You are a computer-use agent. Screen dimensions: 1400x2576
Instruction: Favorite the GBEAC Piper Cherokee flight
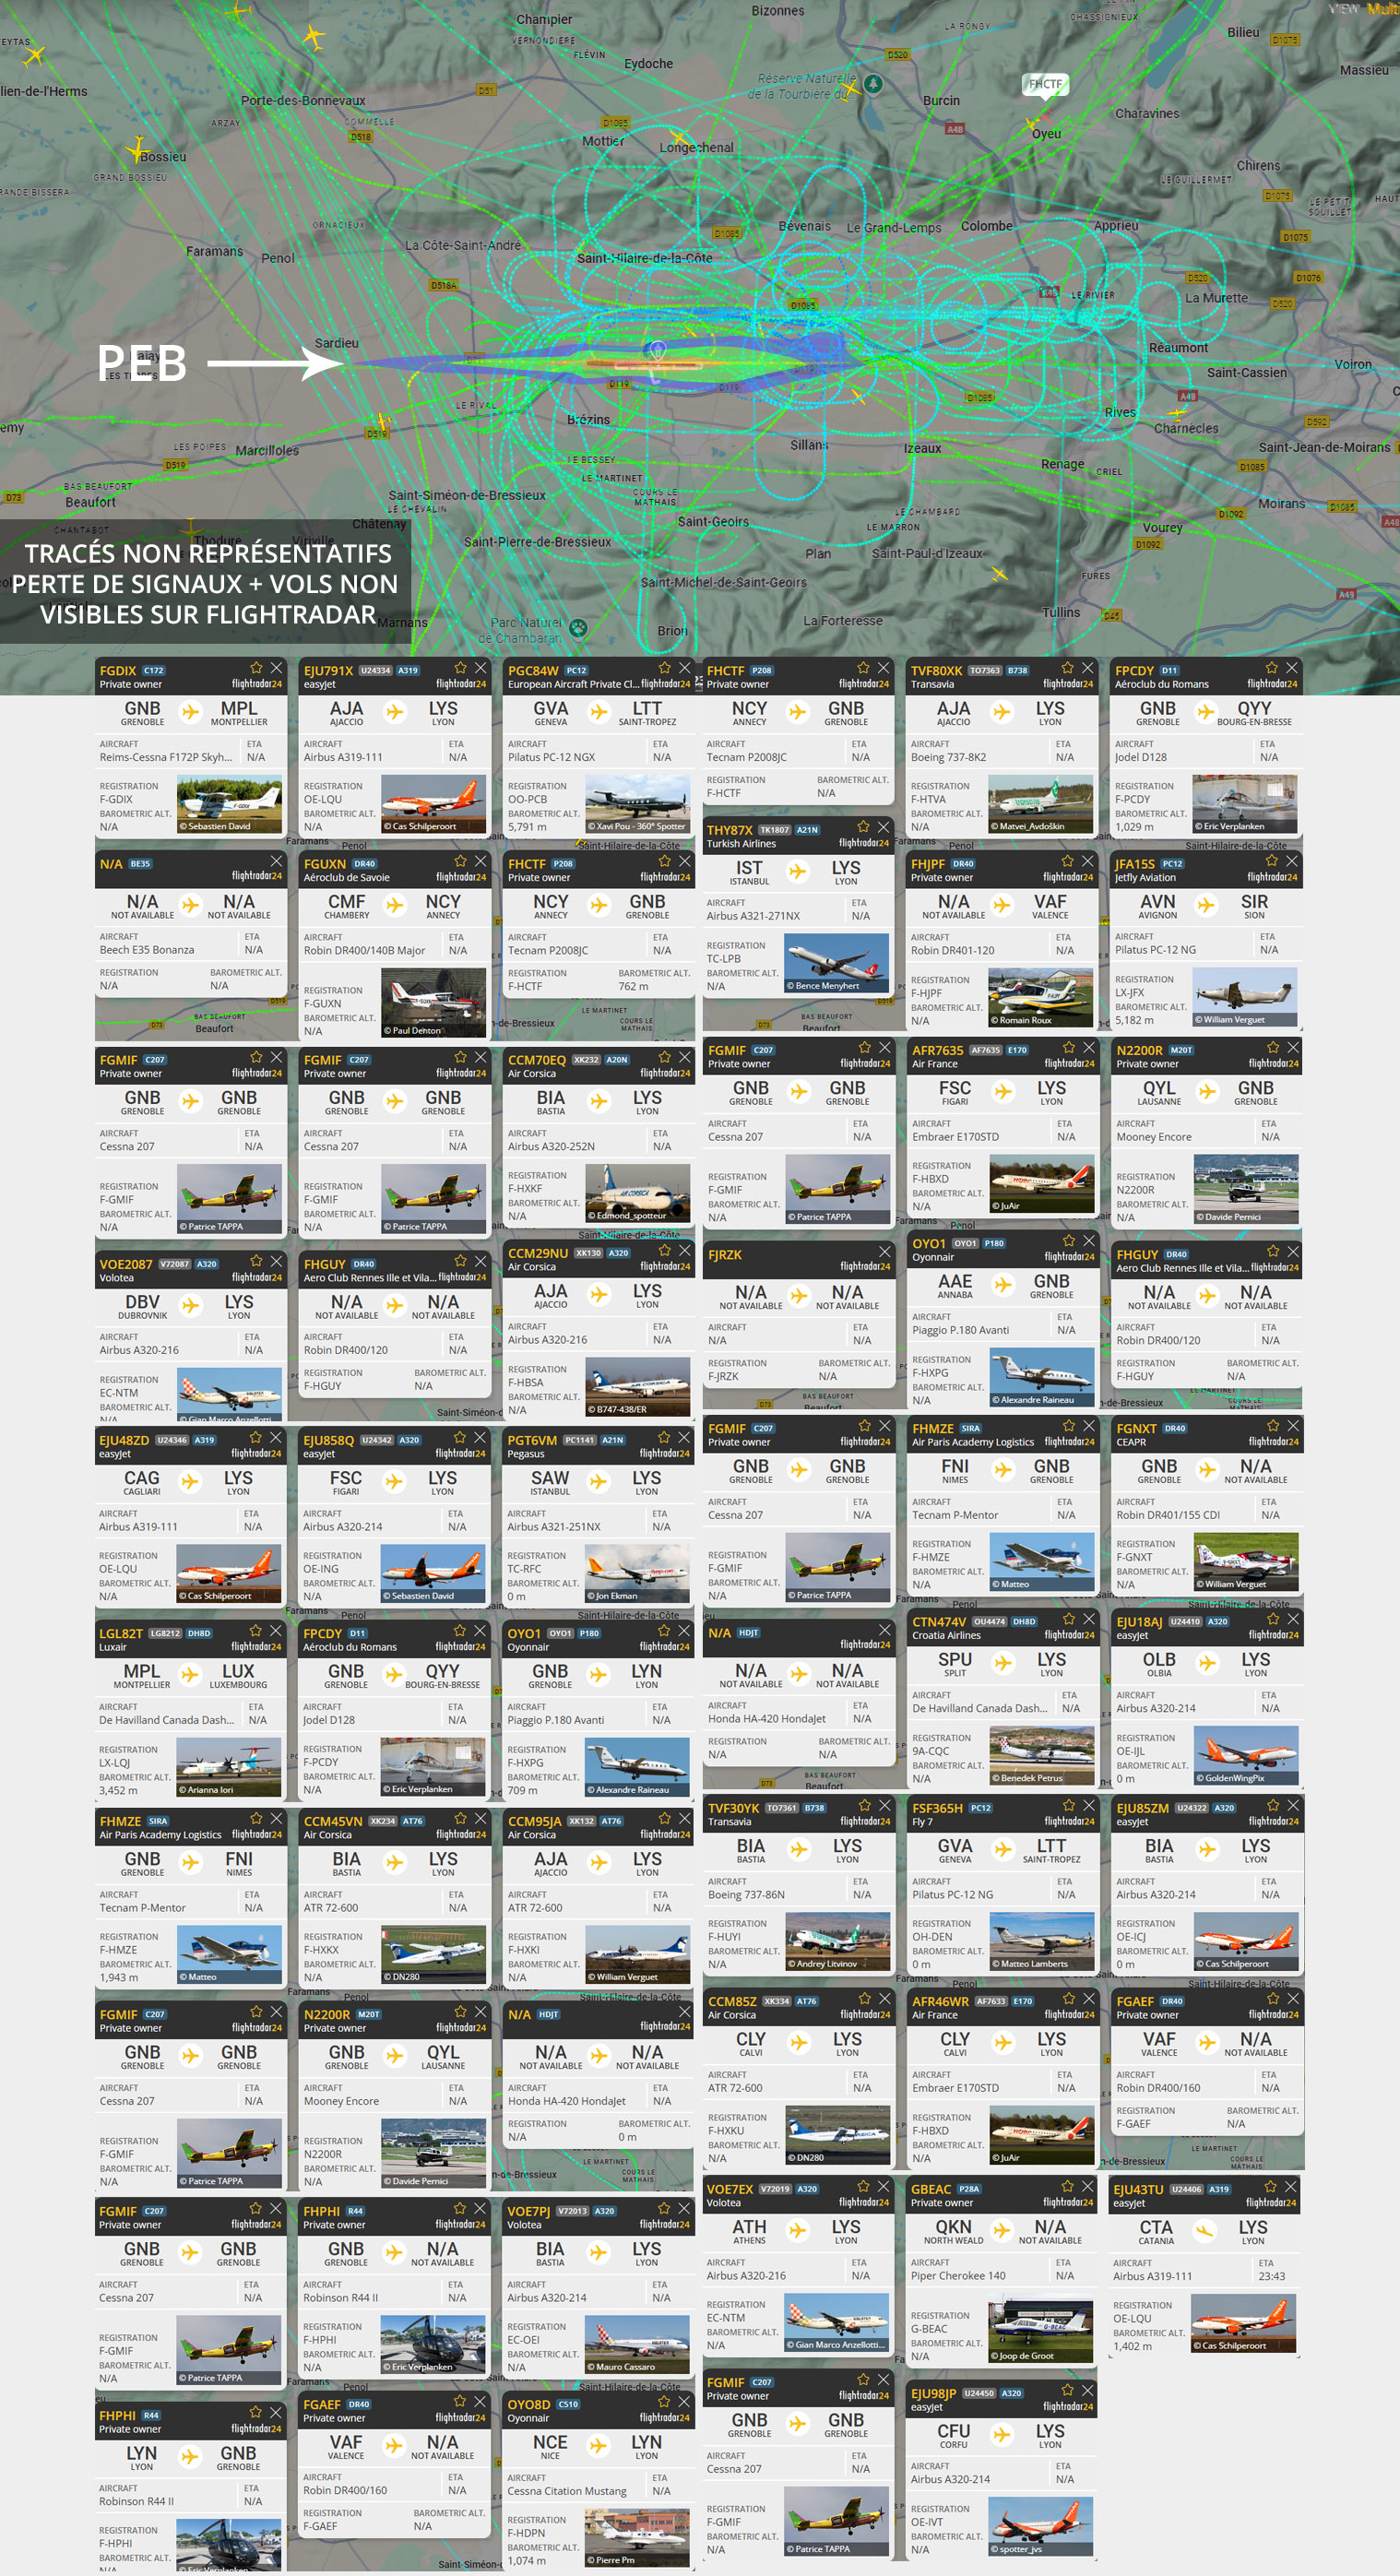[1067, 2187]
